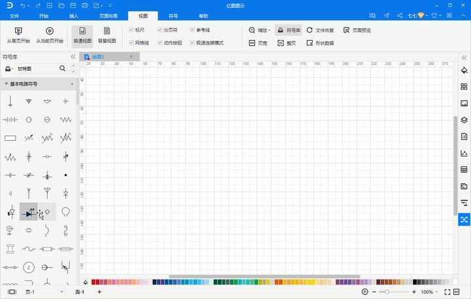Collapse the right sidebar with double chevron
The width and height of the screenshot is (471, 299).
point(464,58)
